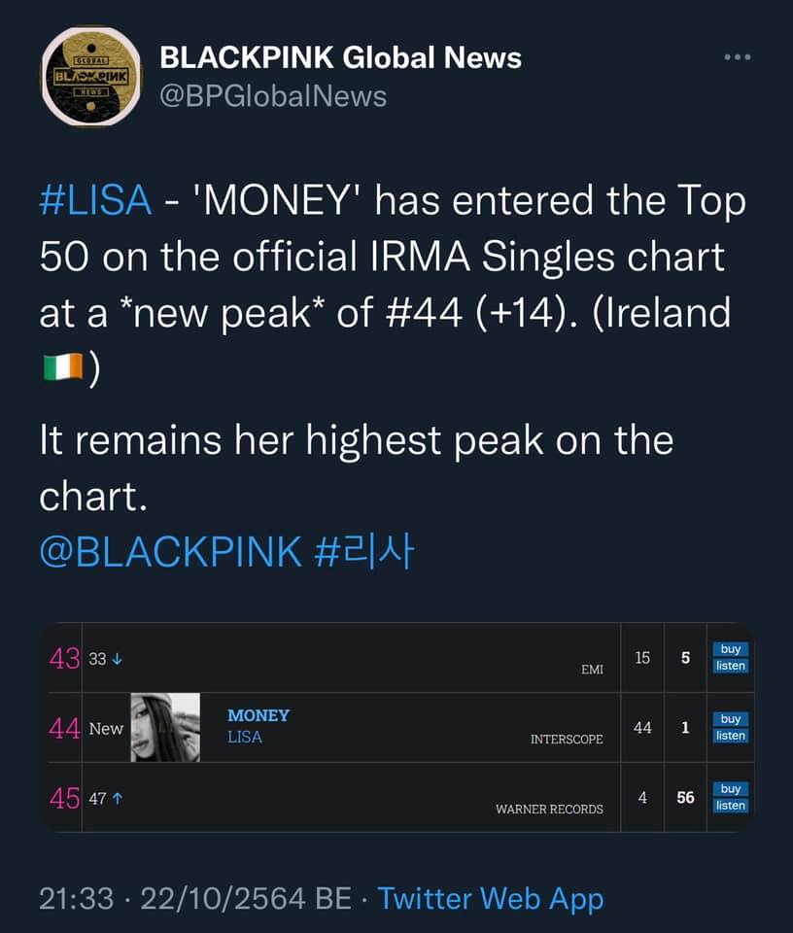This screenshot has height=933, width=793.
Task: Tap the Ireland flag emoji
Action: click(x=63, y=367)
